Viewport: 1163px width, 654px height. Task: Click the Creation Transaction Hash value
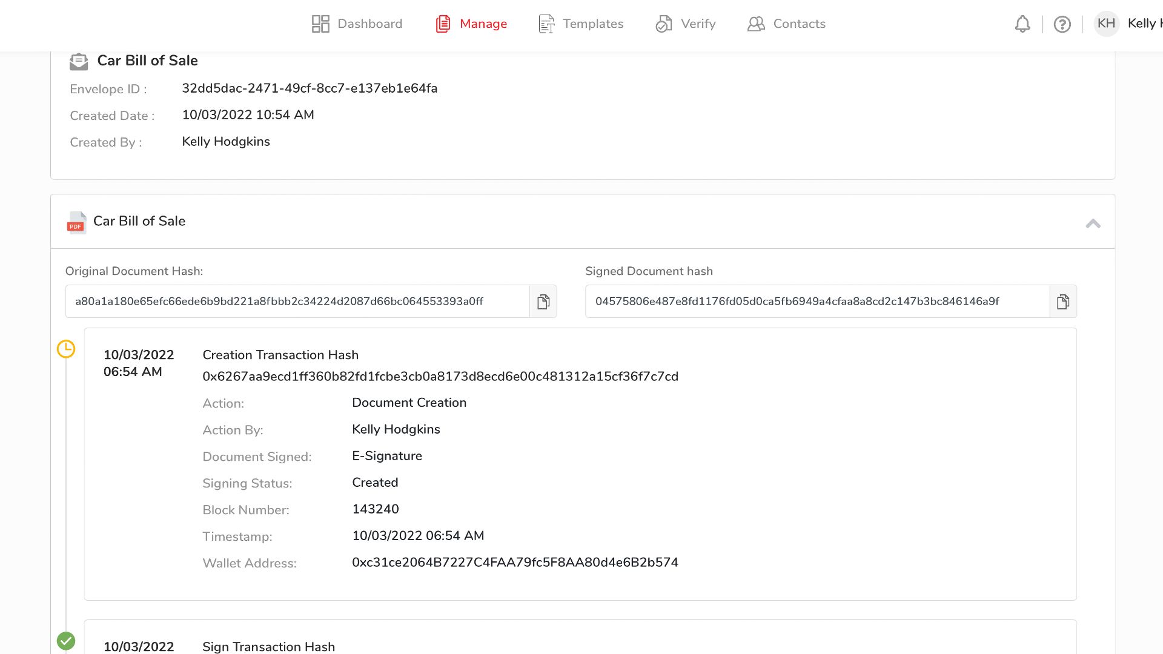[440, 377]
